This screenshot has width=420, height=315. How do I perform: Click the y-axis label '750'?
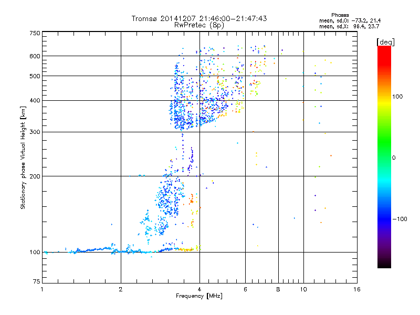35,33
